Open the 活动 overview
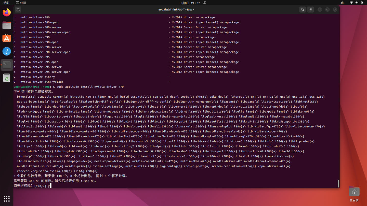The image size is (367, 206). 6,3
